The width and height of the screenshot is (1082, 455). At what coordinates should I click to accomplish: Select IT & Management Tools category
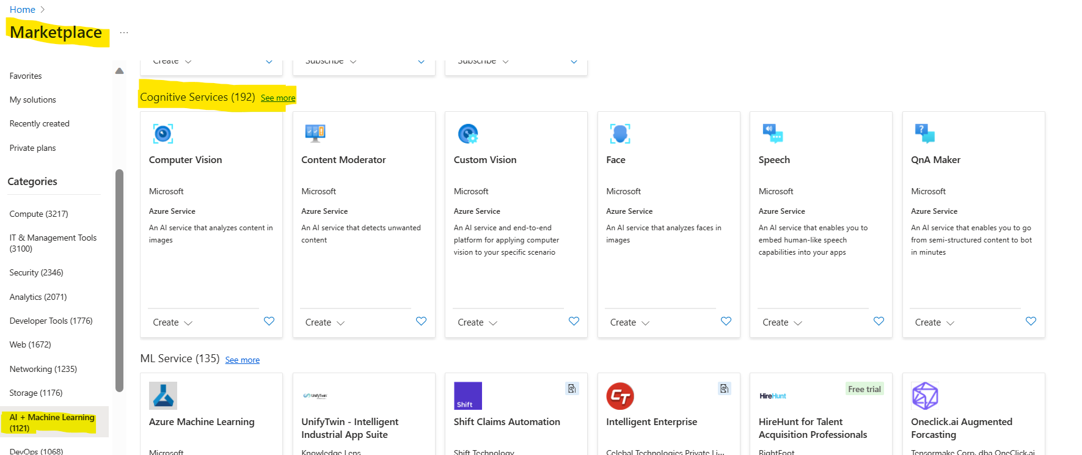click(x=53, y=243)
